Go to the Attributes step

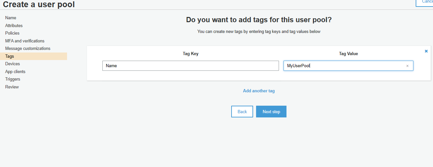[14, 25]
